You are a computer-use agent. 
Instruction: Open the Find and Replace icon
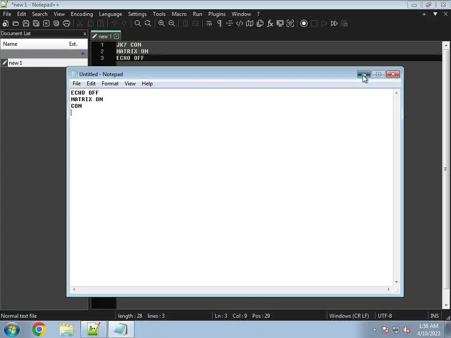click(148, 24)
